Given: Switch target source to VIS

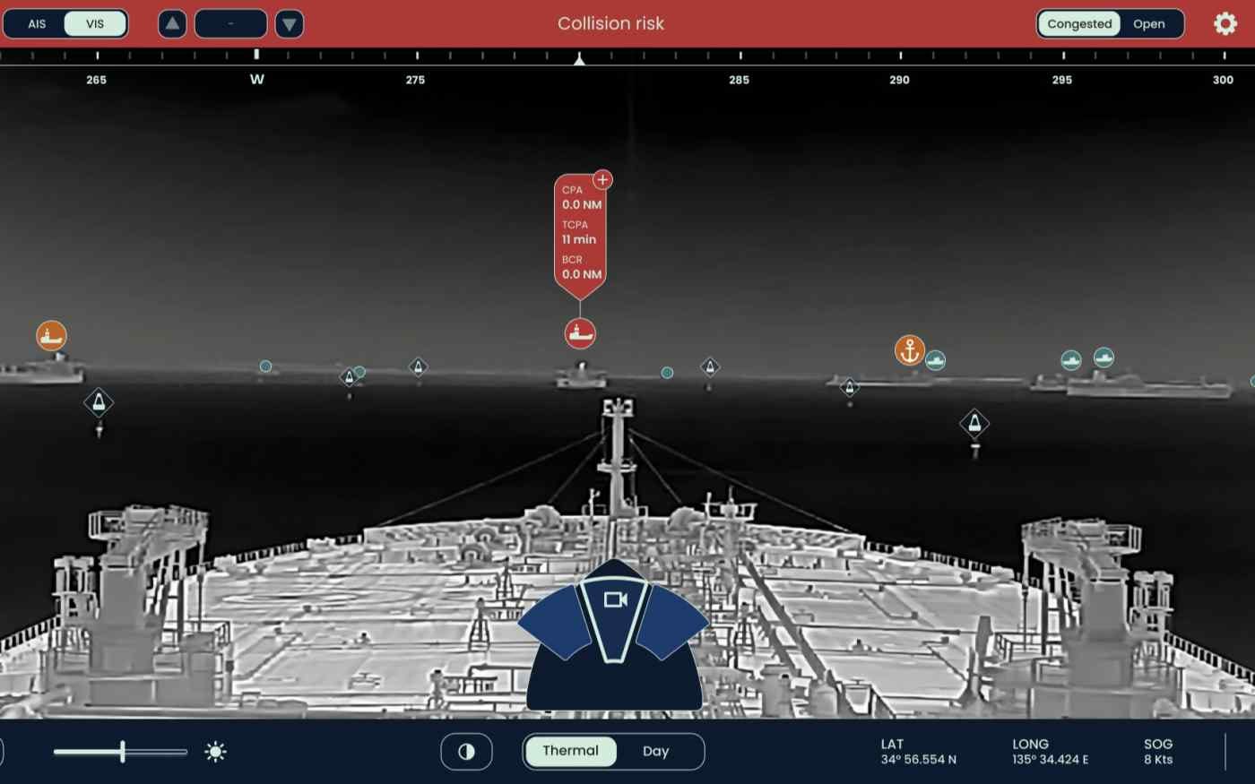Looking at the screenshot, I should point(95,24).
